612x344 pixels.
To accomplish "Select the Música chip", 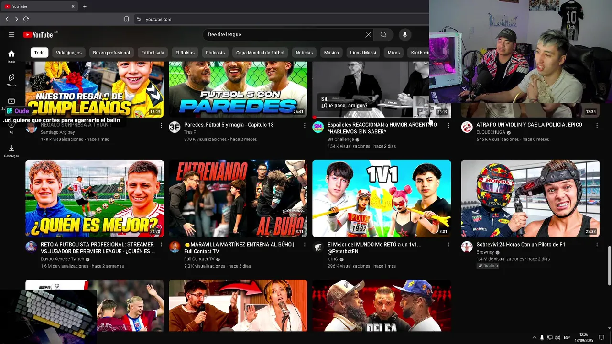I will (x=331, y=53).
